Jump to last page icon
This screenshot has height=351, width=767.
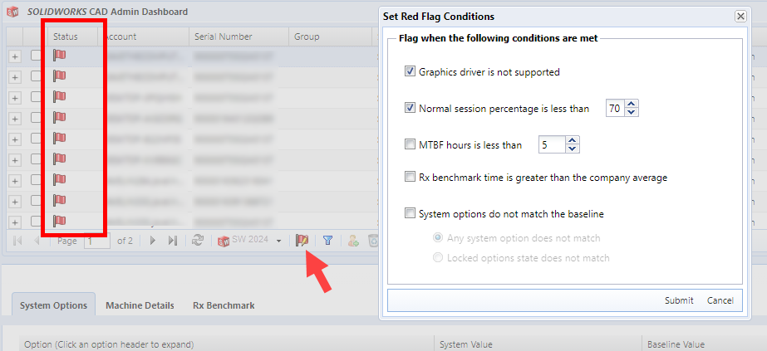[172, 240]
